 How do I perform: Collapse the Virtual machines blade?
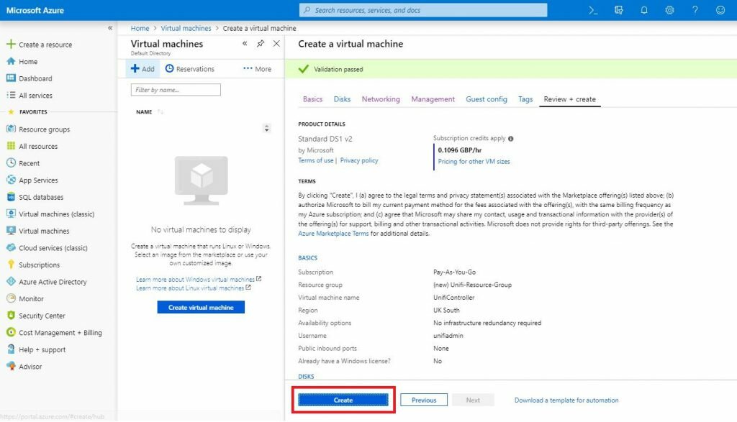(245, 44)
